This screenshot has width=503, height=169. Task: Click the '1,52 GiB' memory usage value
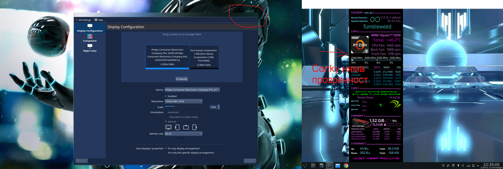[376, 121]
